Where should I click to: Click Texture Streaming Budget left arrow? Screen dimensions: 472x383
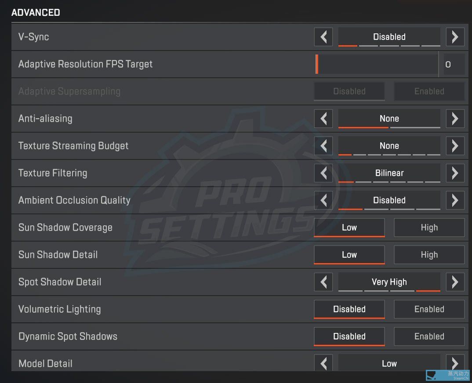[x=323, y=146]
